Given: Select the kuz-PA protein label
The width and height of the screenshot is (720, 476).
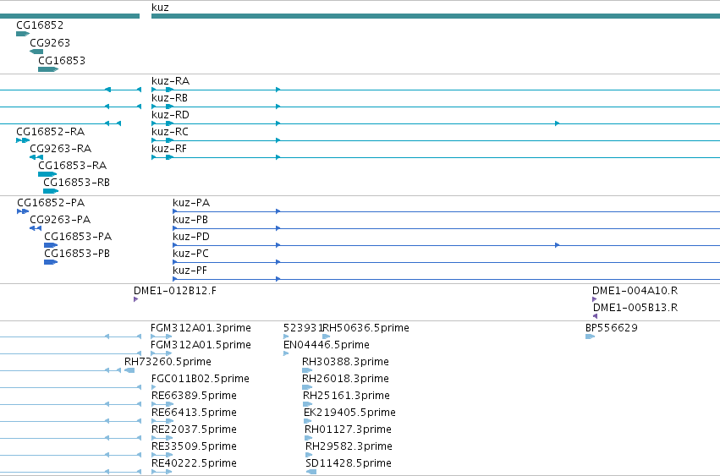Looking at the screenshot, I should tap(191, 203).
